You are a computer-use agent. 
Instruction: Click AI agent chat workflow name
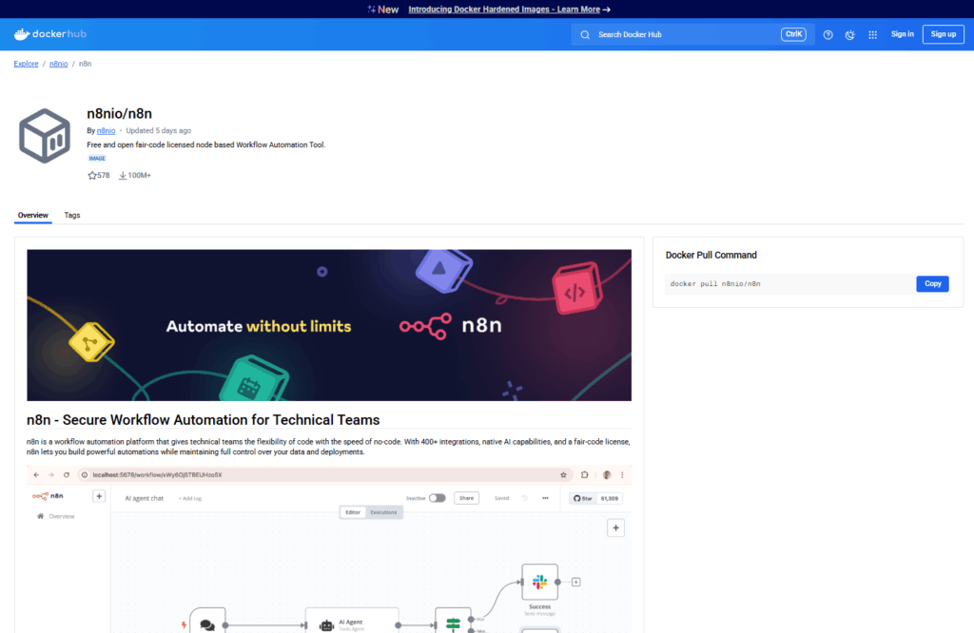click(145, 498)
